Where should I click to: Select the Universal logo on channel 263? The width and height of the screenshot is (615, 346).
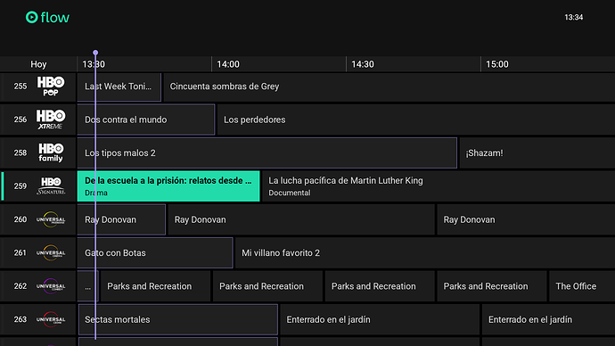click(51, 320)
